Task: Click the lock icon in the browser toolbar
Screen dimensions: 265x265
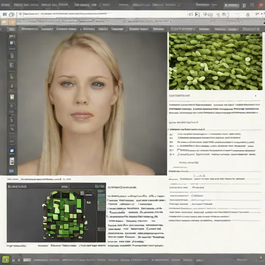Action: (x=248, y=14)
